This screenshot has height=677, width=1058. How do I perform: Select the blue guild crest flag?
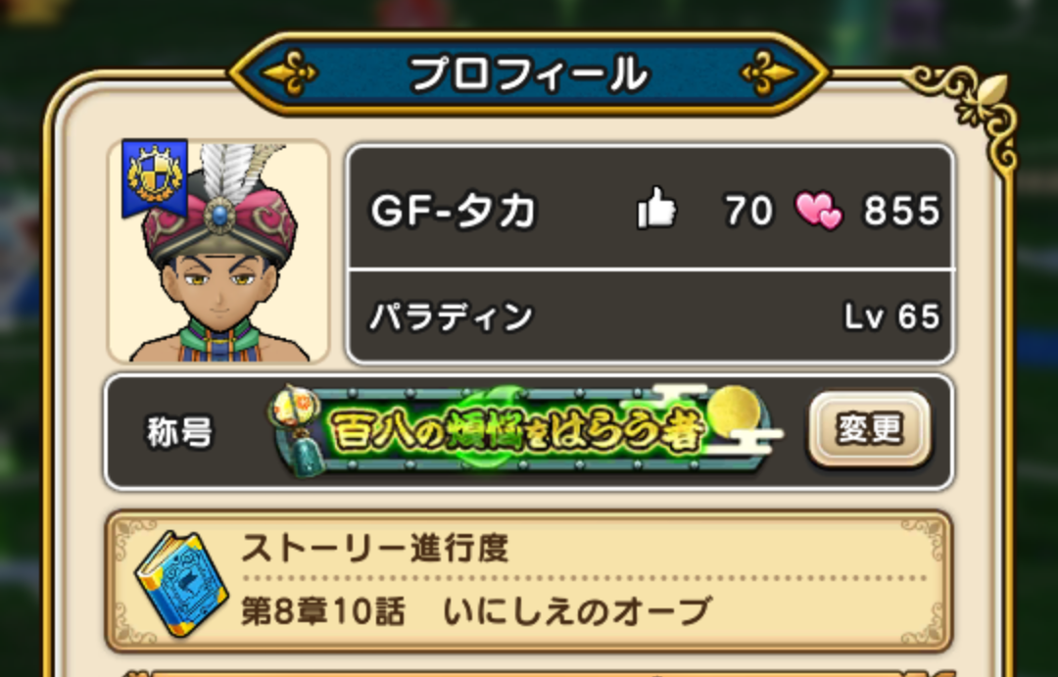[155, 178]
